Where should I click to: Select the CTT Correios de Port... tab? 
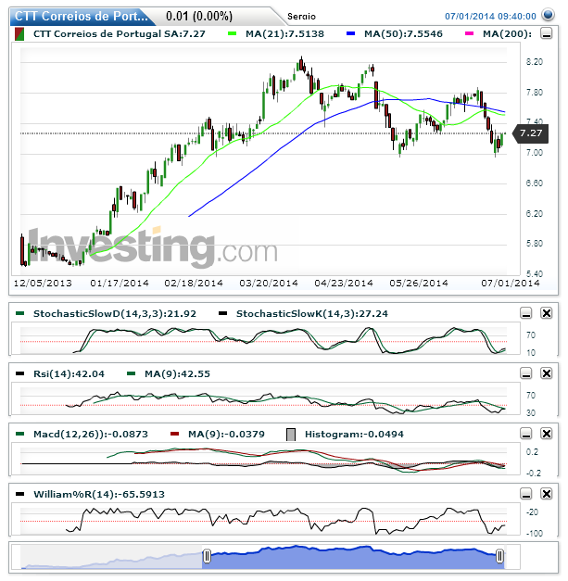pos(82,17)
